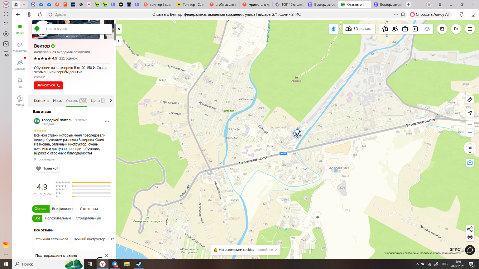Switch to the Контакты tab
The height and width of the screenshot is (269, 479).
tap(41, 101)
